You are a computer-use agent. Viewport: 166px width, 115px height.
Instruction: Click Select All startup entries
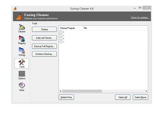[x=123, y=97]
